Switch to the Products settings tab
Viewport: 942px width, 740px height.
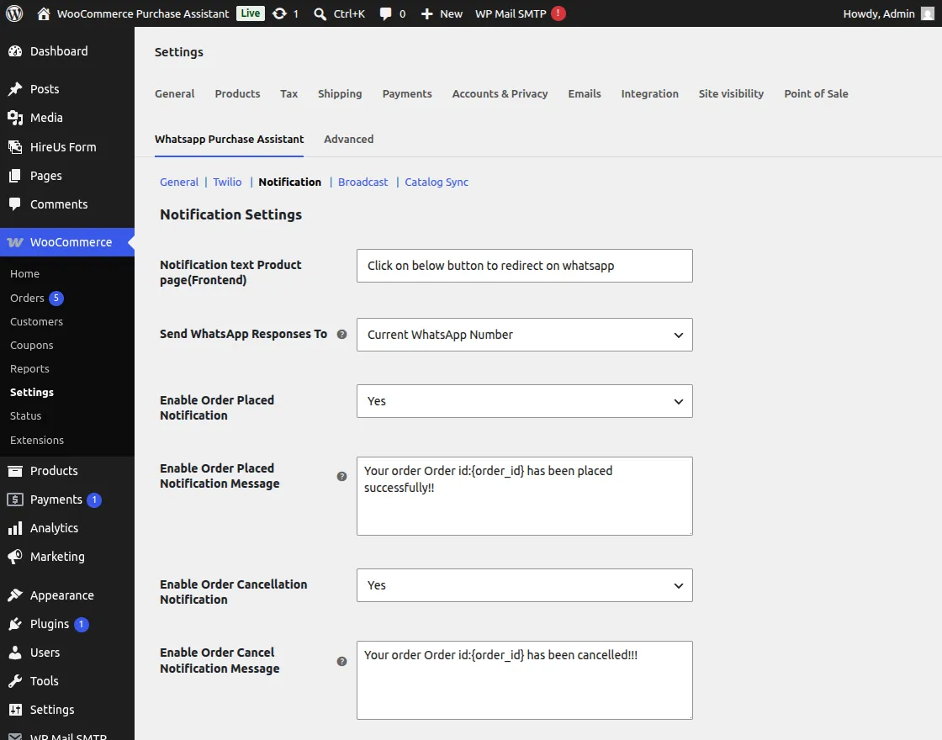pos(237,93)
